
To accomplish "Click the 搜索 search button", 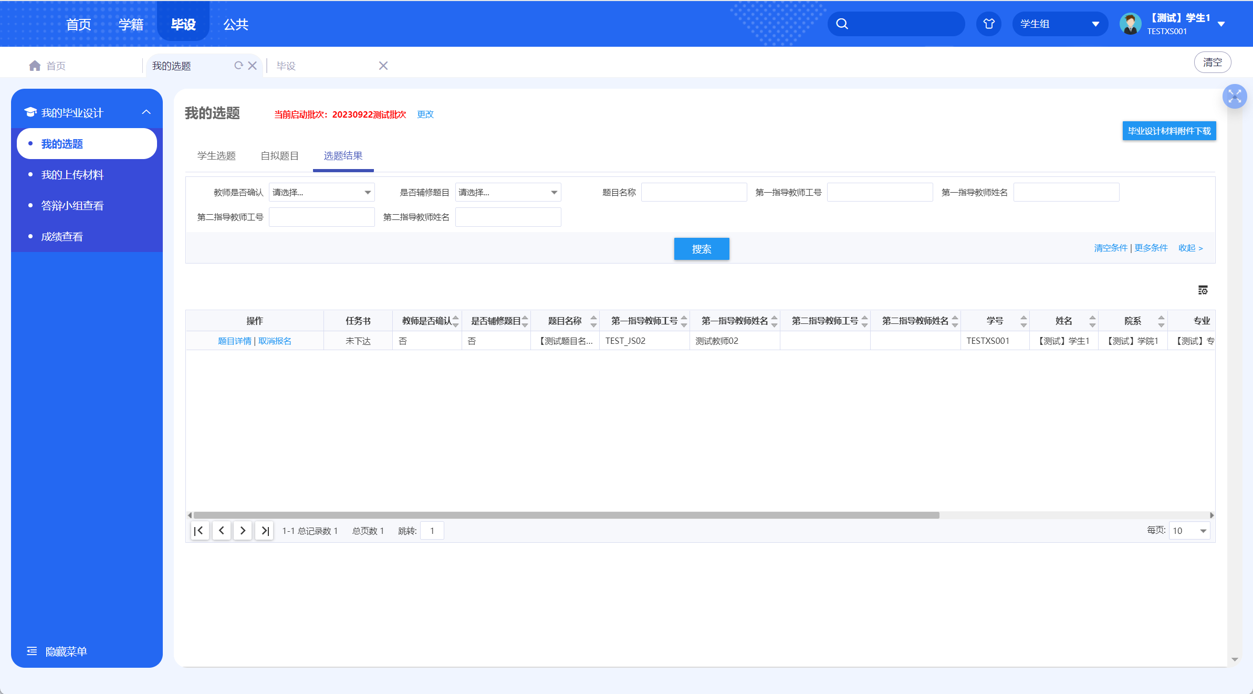I will point(702,249).
